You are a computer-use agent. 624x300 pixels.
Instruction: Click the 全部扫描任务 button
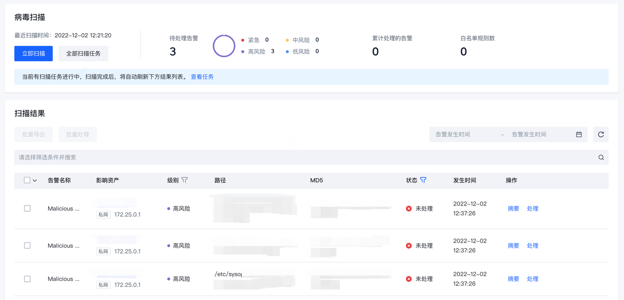[83, 54]
